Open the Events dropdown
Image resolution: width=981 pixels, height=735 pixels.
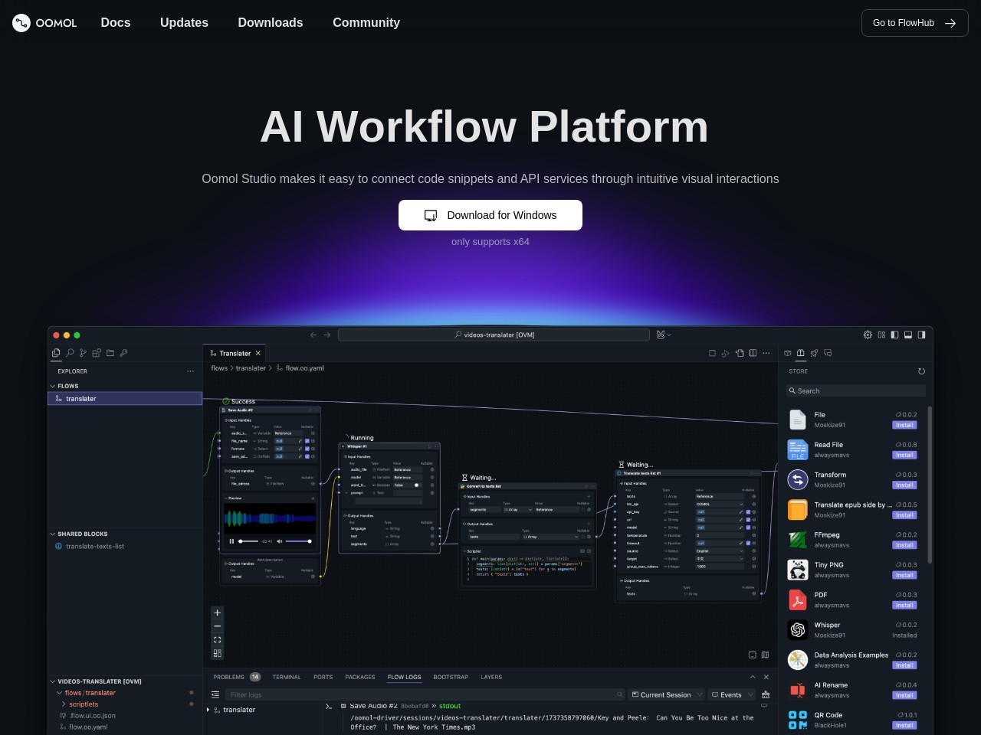pyautogui.click(x=731, y=694)
